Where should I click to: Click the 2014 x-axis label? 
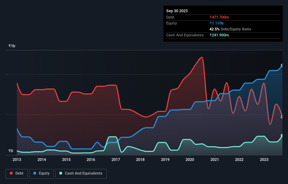[x=42, y=160]
